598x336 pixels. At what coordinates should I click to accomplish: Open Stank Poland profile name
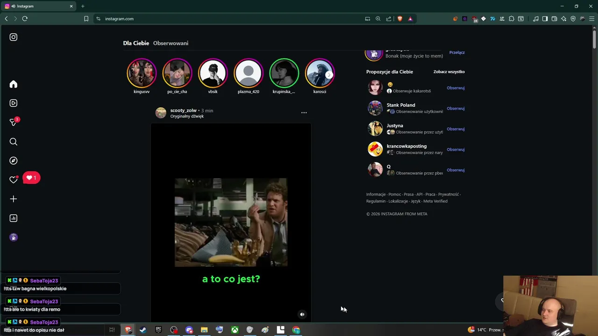pos(401,105)
